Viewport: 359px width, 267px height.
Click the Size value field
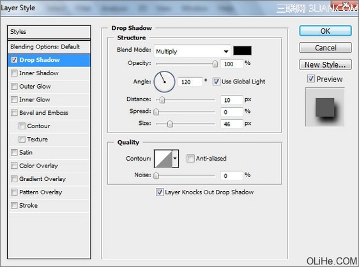pos(232,124)
